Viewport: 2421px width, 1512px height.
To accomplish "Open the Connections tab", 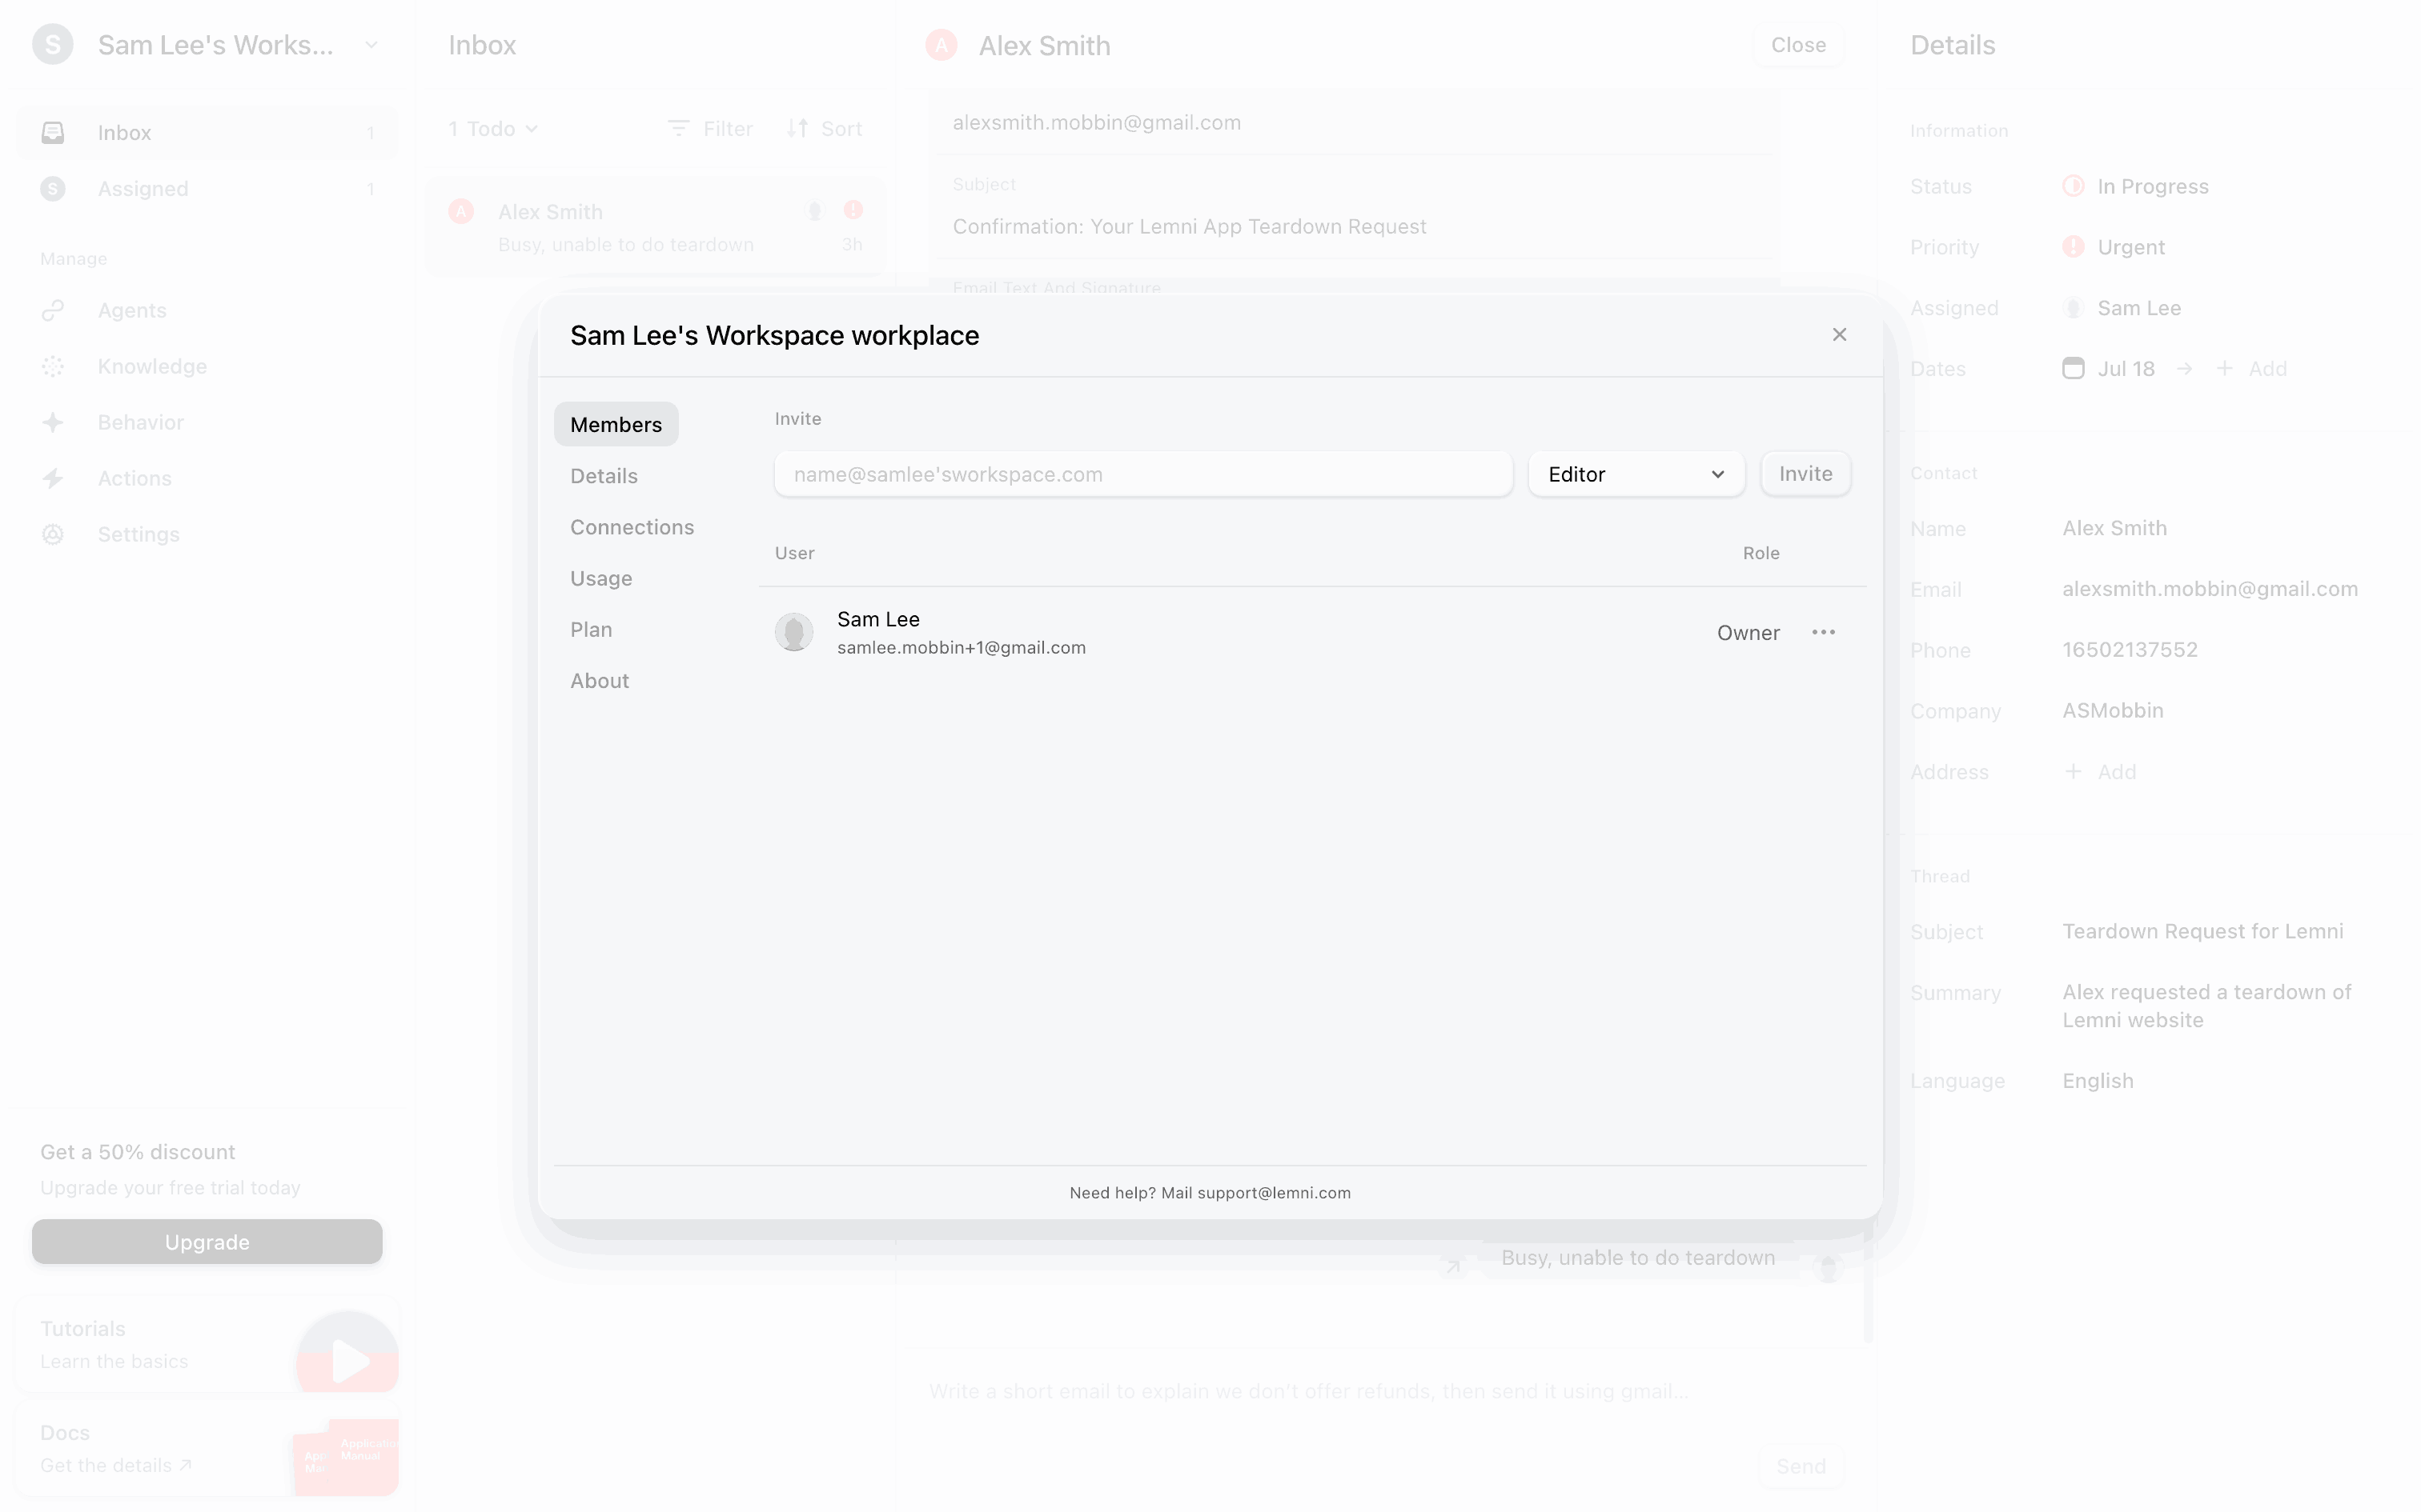I will (631, 527).
